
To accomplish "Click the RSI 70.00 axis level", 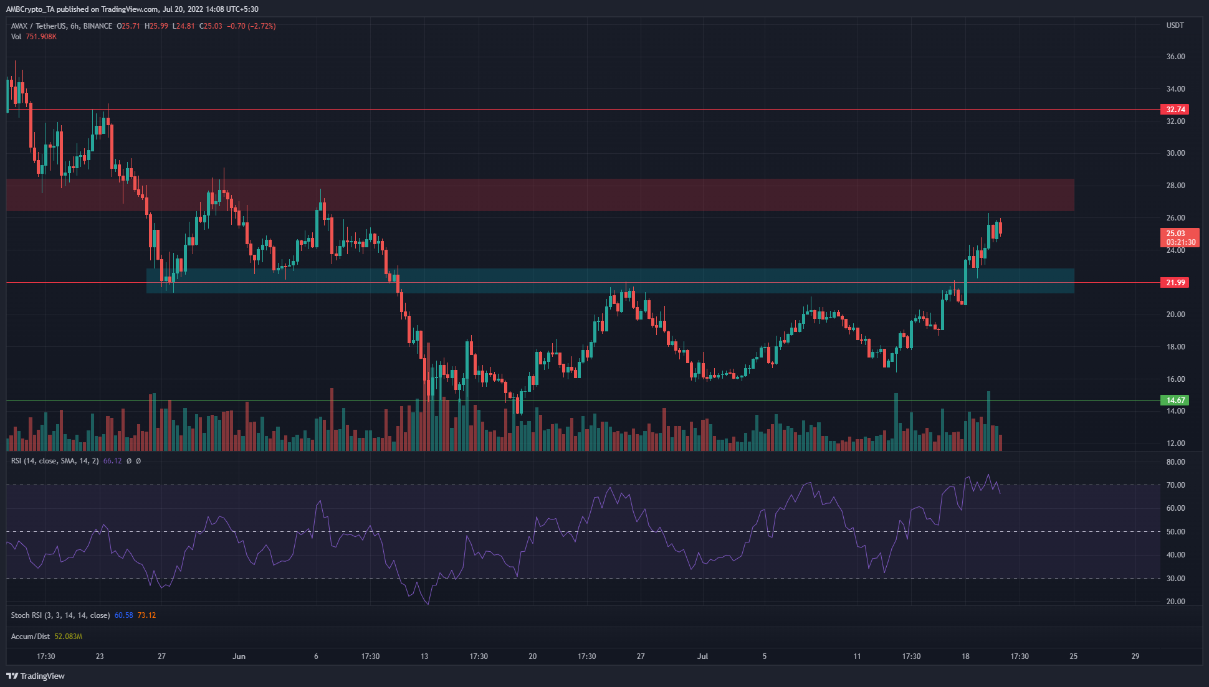I will [1175, 485].
